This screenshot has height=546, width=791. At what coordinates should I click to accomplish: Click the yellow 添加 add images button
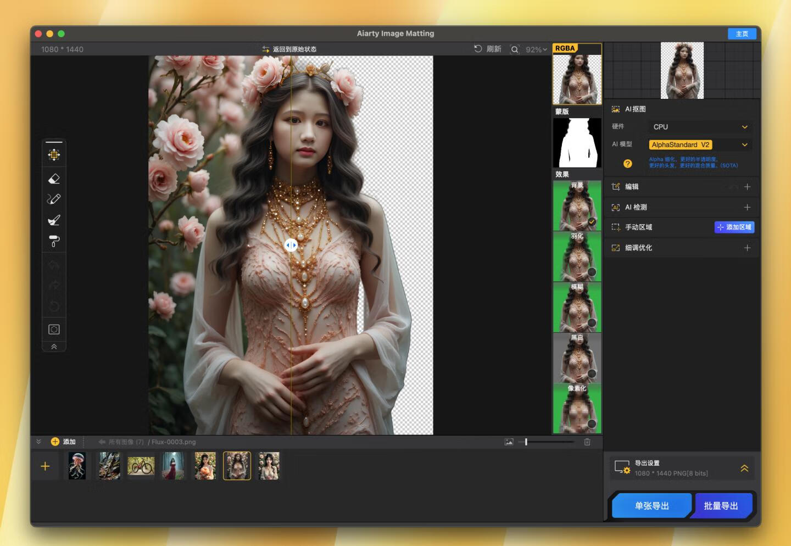coord(63,442)
